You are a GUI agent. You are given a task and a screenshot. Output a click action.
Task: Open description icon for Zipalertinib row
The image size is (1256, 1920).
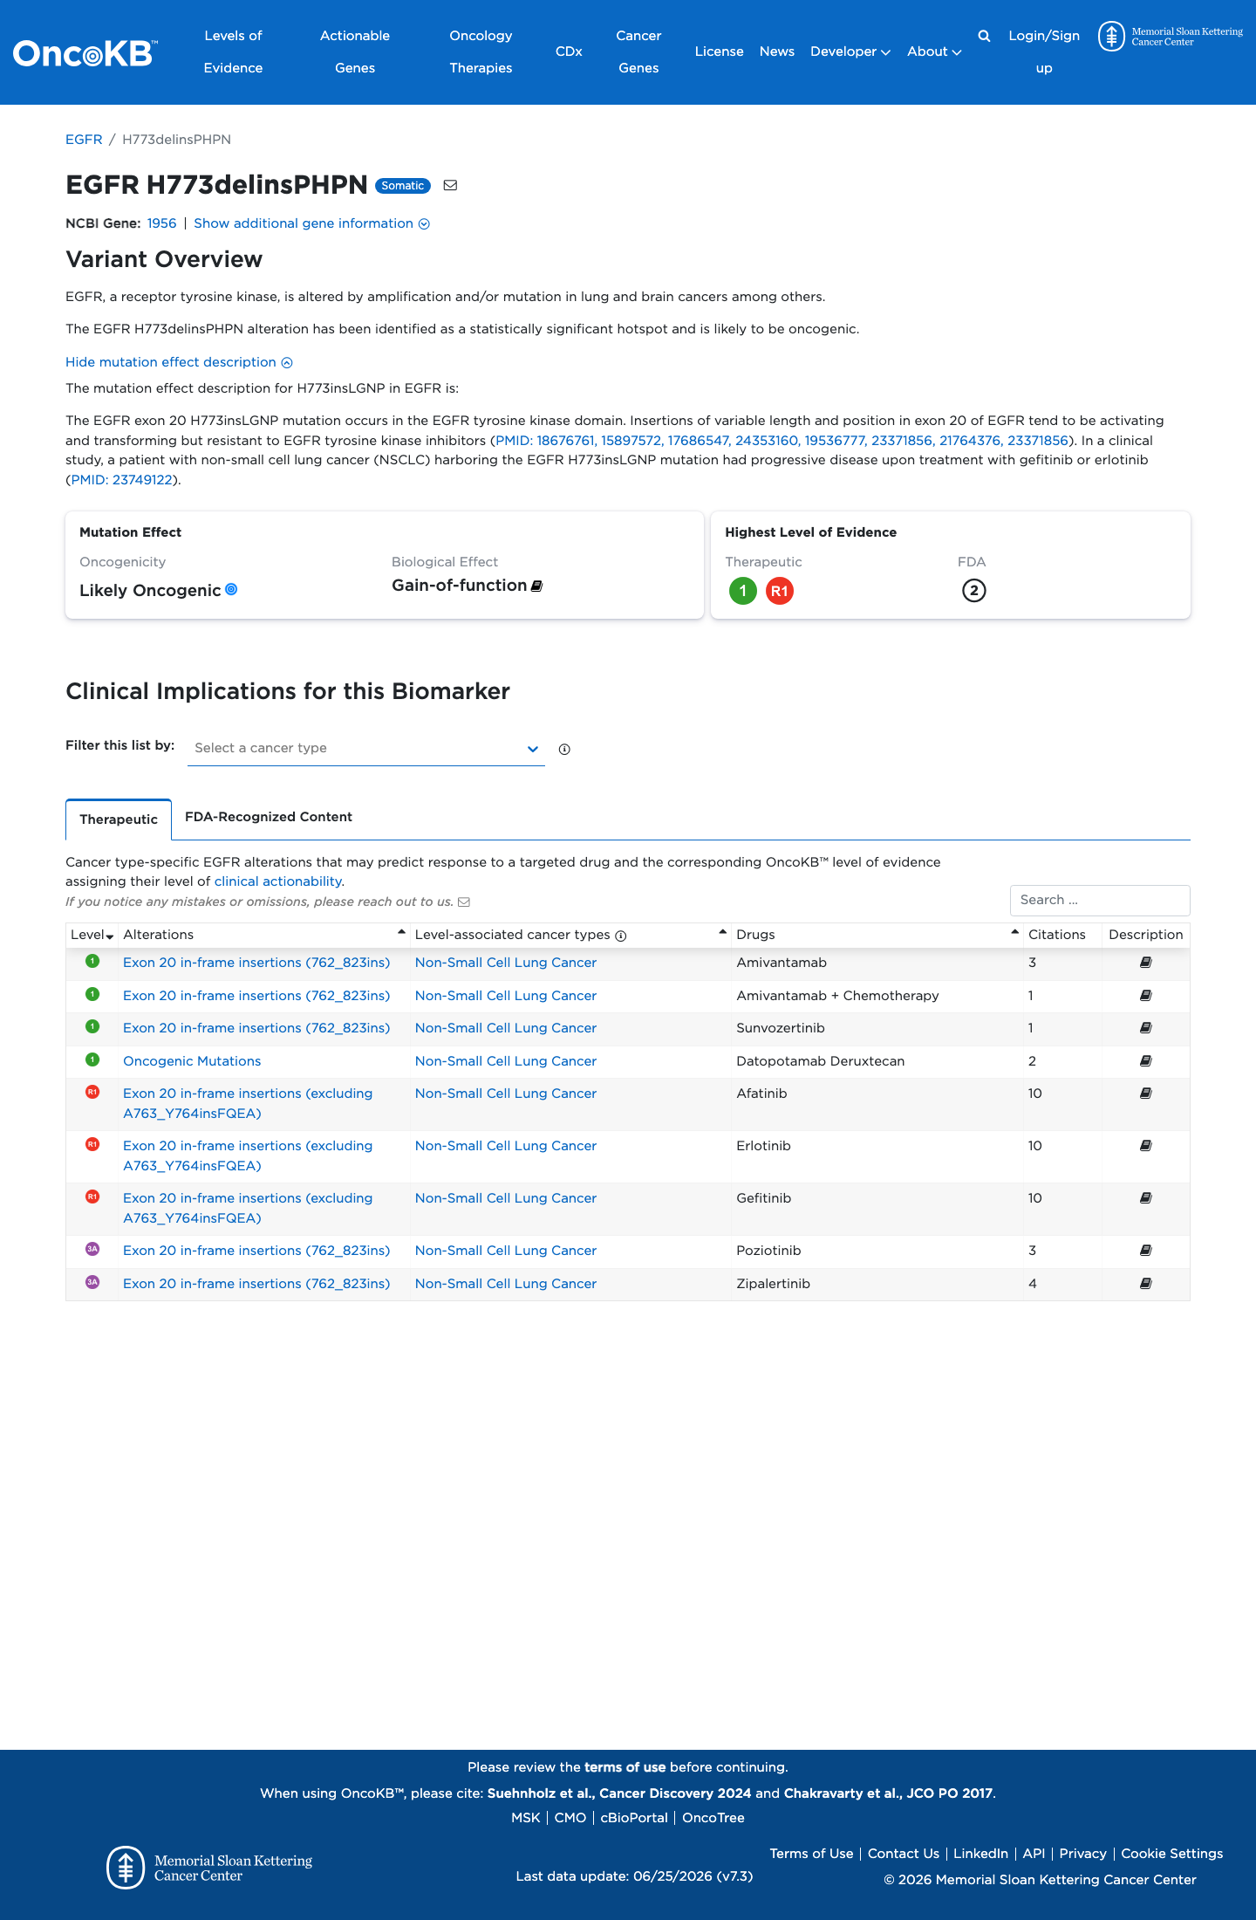click(x=1146, y=1284)
